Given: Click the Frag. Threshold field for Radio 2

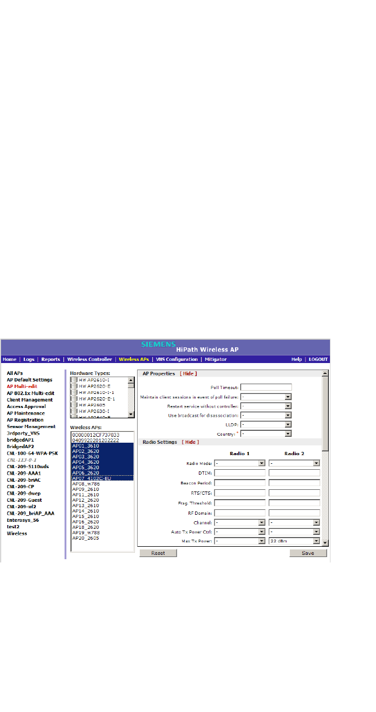Looking at the screenshot, I should (x=294, y=503).
